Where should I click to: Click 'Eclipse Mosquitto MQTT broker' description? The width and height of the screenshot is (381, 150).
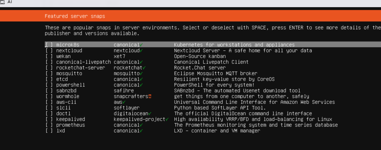[x=216, y=74]
